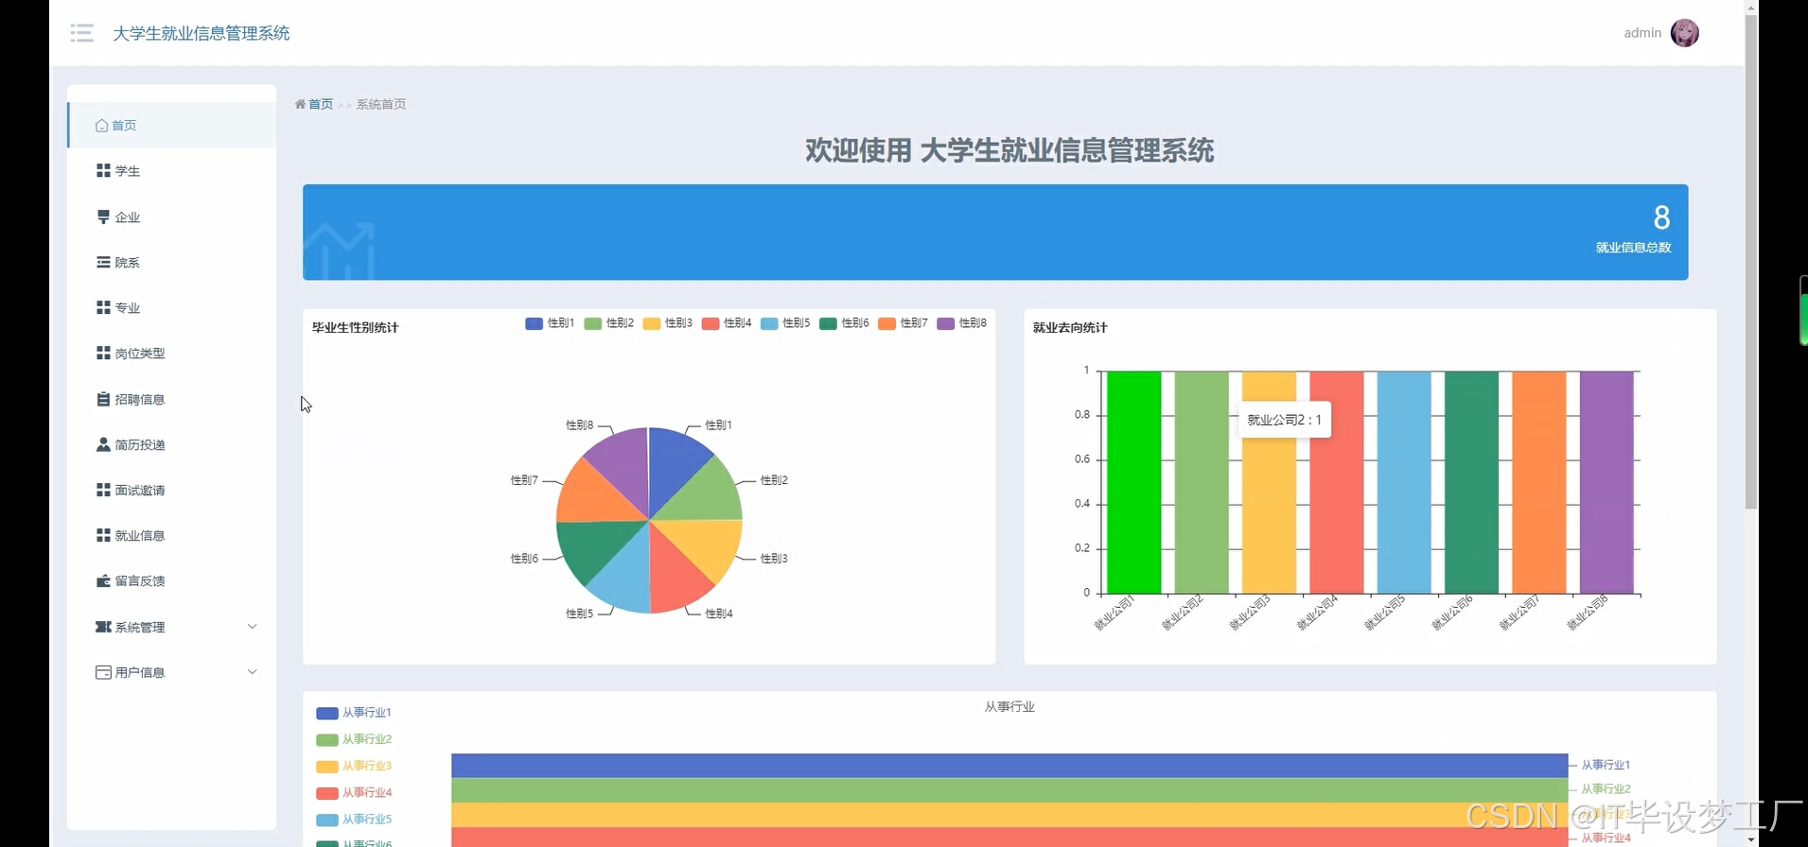This screenshot has height=847, width=1808.
Task: Click the 系统管理 ticket icon
Action: [103, 627]
